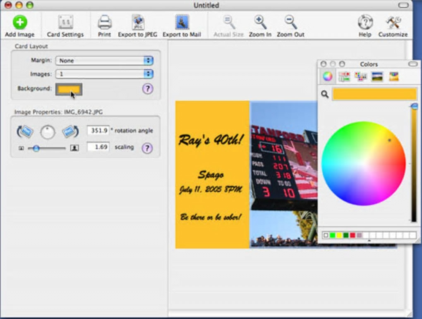Select the red saved swatch

pos(352,236)
